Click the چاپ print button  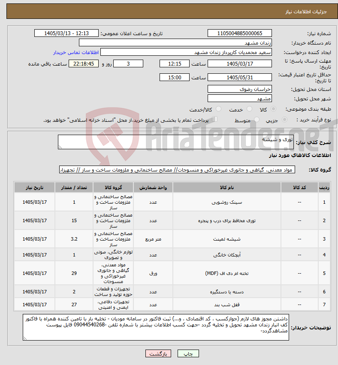pyautogui.click(x=188, y=353)
